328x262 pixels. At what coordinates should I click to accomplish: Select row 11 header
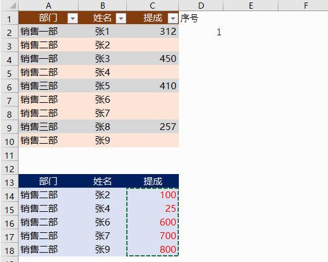(9, 155)
